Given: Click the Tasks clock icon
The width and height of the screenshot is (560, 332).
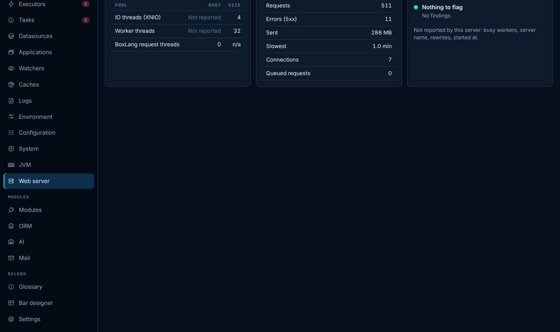Looking at the screenshot, I should pyautogui.click(x=11, y=20).
